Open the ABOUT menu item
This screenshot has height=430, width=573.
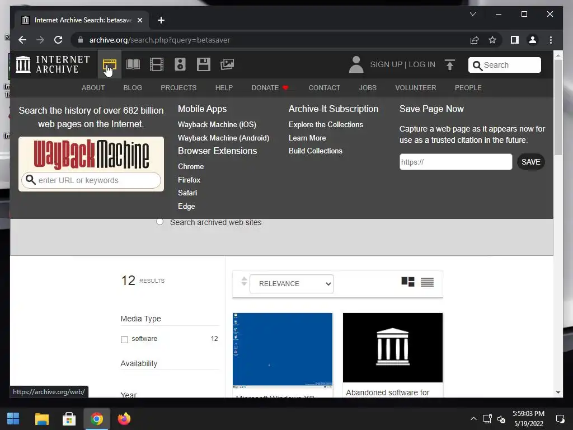tap(93, 88)
